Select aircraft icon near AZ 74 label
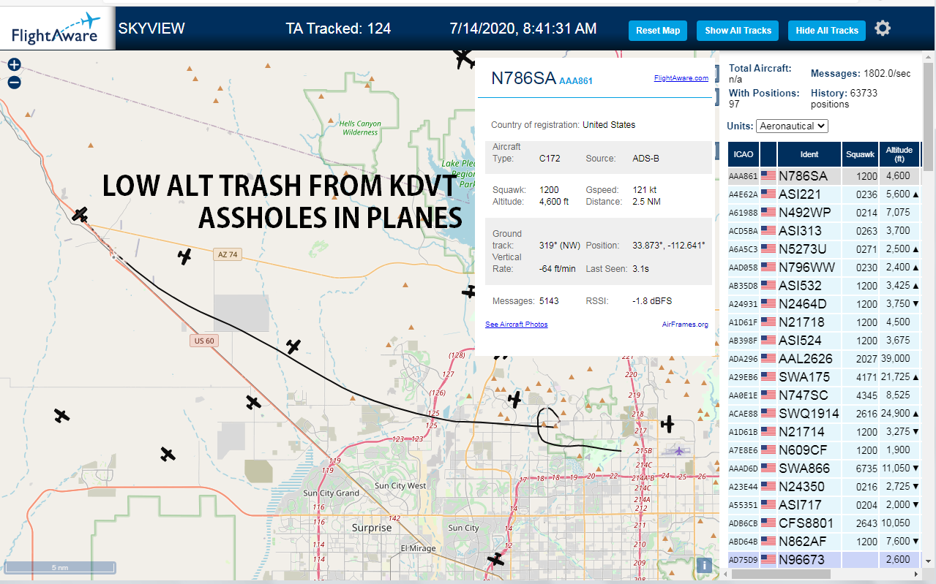The width and height of the screenshot is (936, 584). pos(185,256)
